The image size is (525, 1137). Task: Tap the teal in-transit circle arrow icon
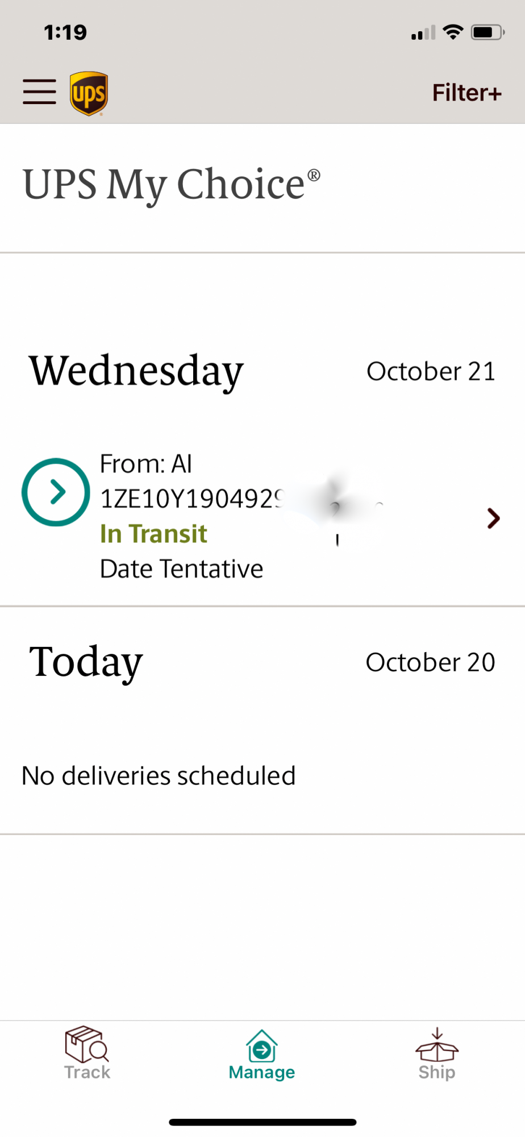56,492
